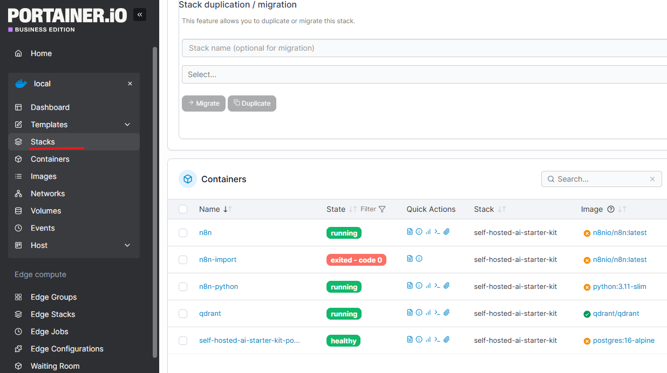Viewport: 667px width, 373px height.
Task: Open Edge Stacks from the sidebar
Action: point(51,314)
